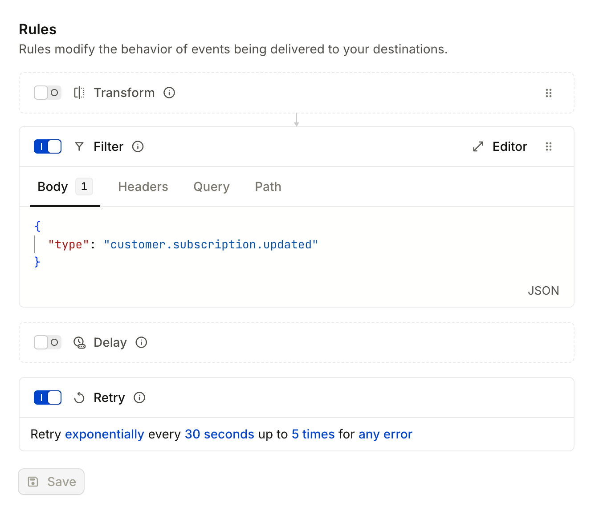Screen dimensions: 595x511
Task: Click the Filter info icon
Action: (x=138, y=146)
